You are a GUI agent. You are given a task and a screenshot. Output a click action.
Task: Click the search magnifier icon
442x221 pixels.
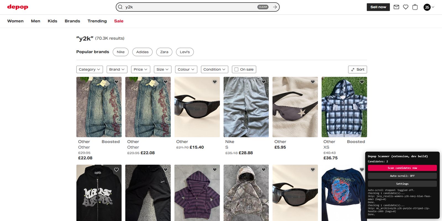coord(120,7)
